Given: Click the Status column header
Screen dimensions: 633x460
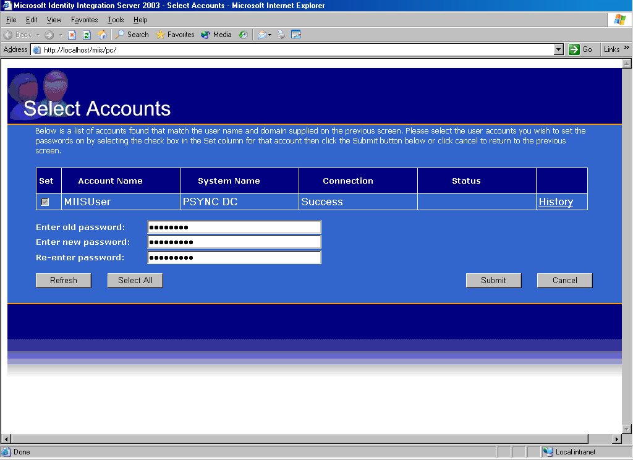Looking at the screenshot, I should [x=477, y=181].
